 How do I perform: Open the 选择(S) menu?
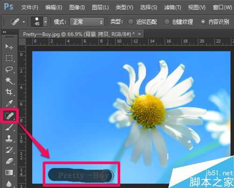click(x=148, y=7)
